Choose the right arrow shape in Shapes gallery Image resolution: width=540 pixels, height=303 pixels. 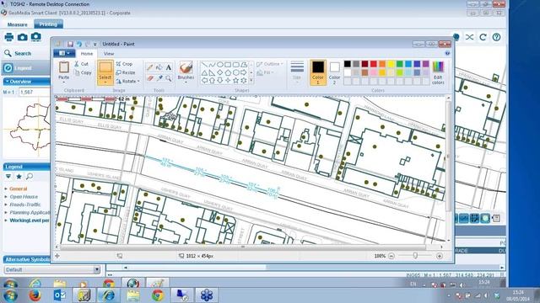244,72
